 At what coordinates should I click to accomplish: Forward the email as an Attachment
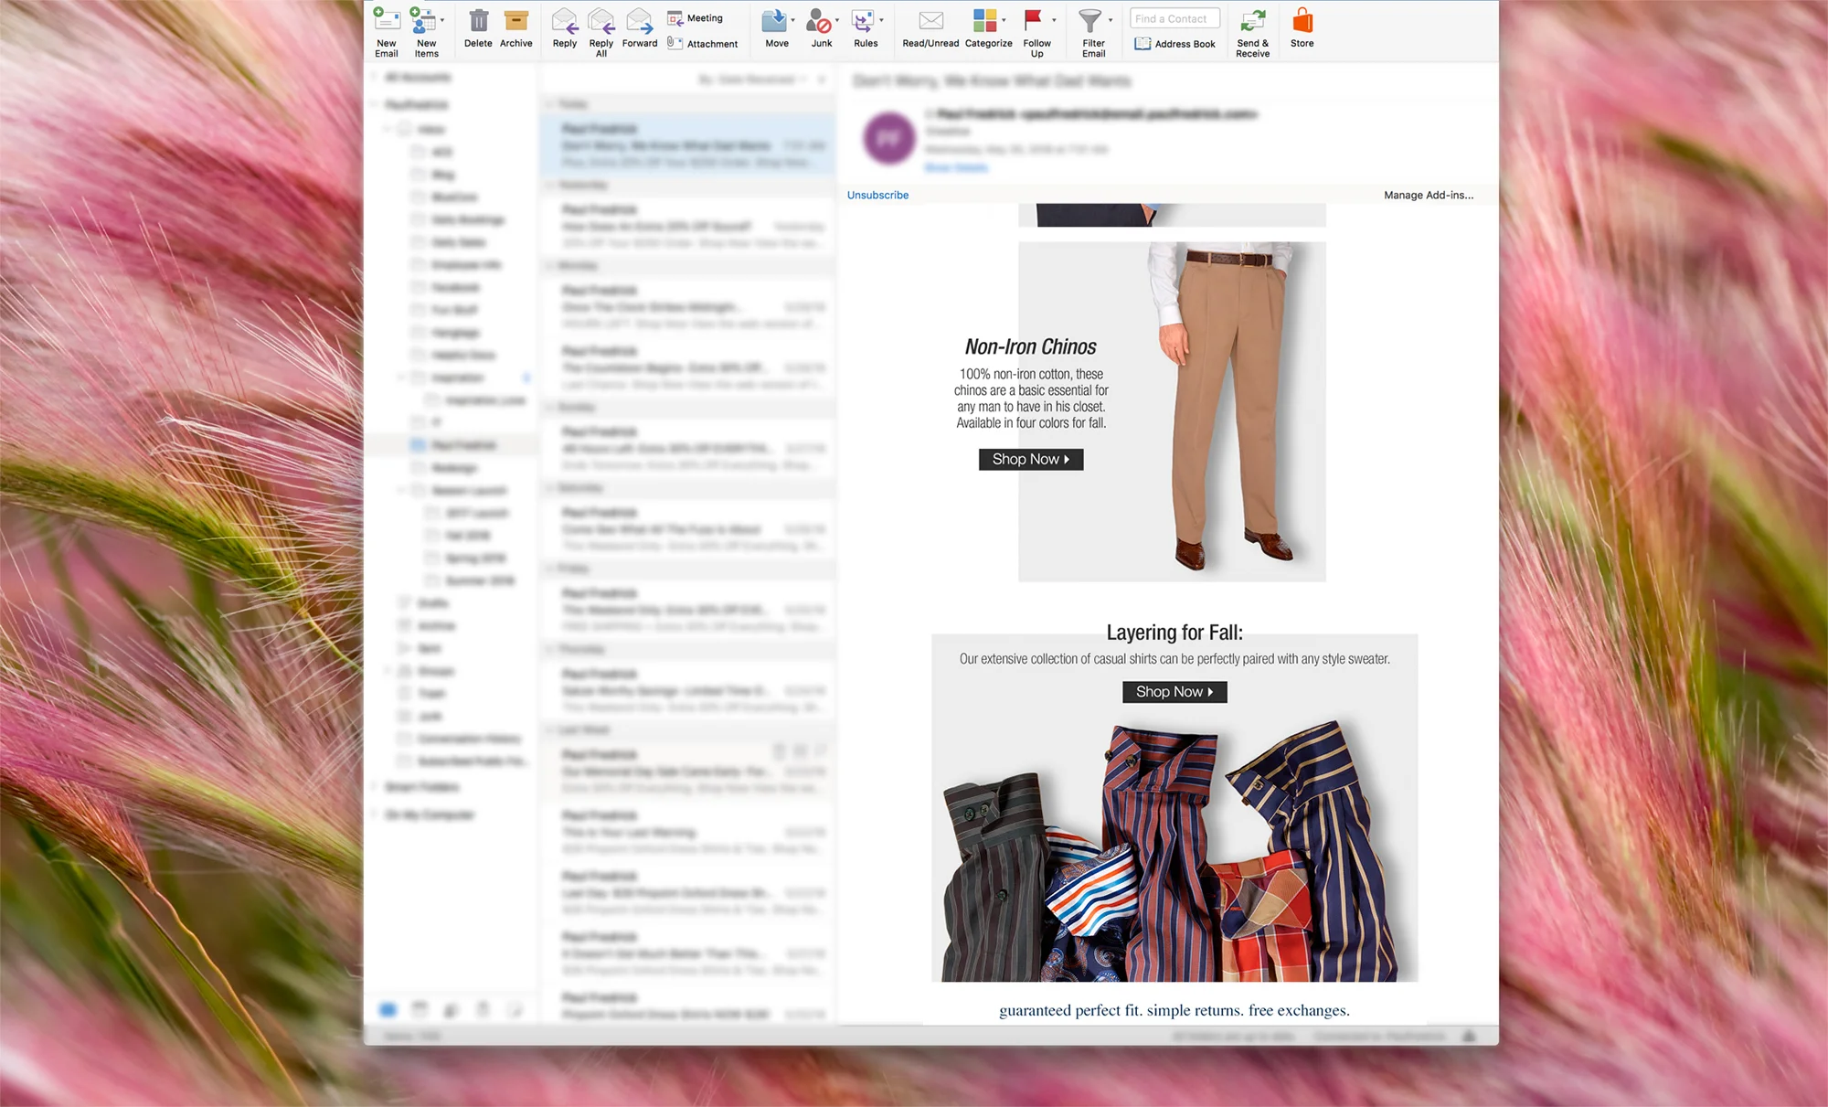[703, 43]
